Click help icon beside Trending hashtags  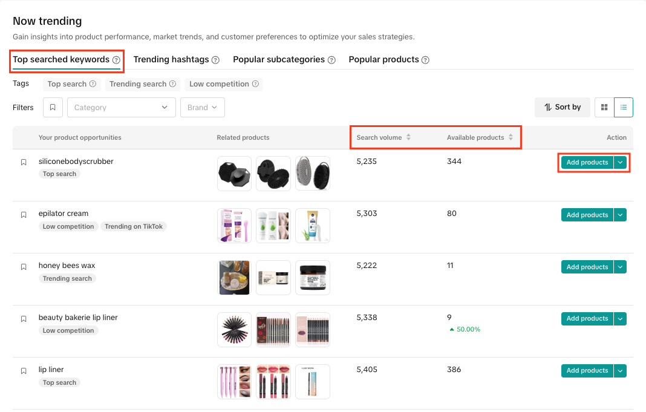coord(215,60)
